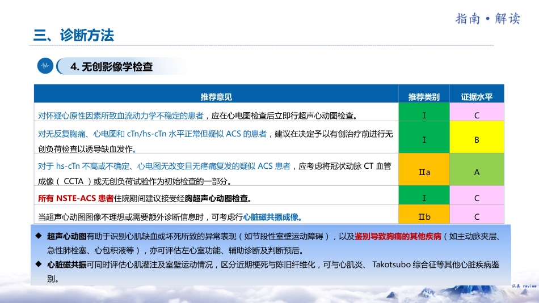Screen dimensions: 539x303
Task: Click the diamond bullet before 超声心动图
Action: point(39,236)
